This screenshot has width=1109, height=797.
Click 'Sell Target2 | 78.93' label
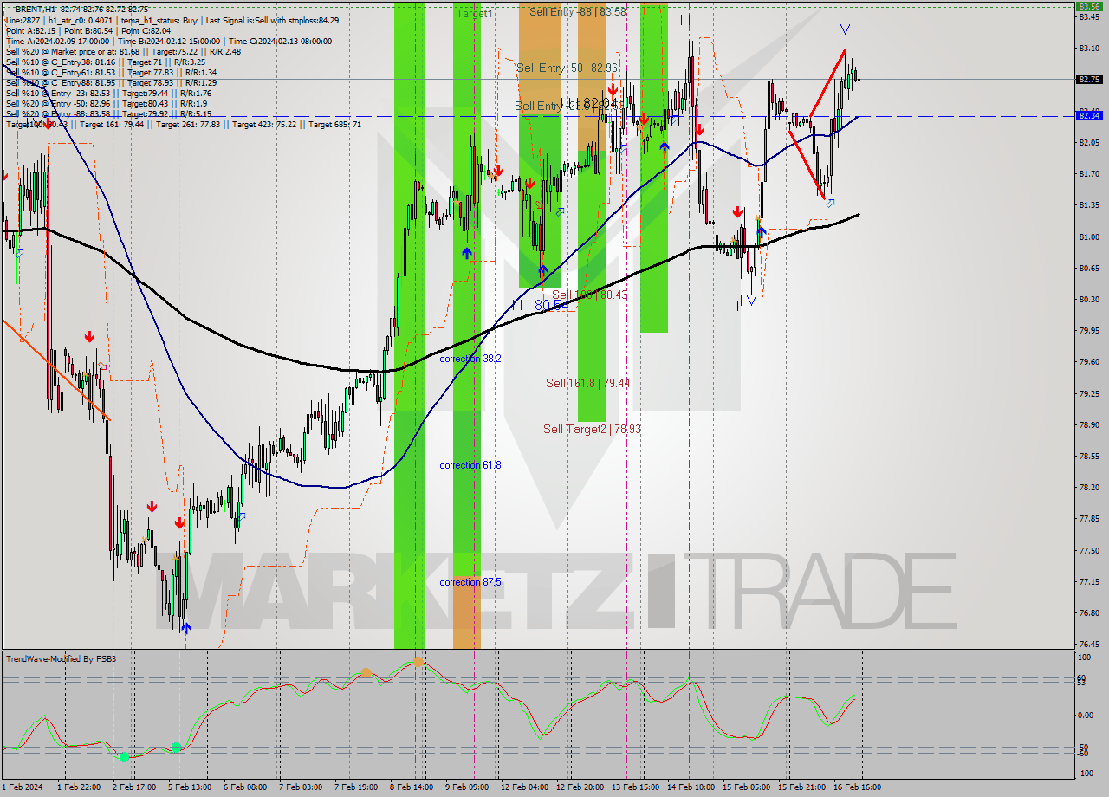[592, 429]
